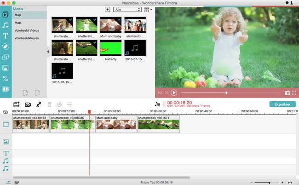Viewport: 299px width, 185px height.
Task: Open the Filters icon in sidebar
Action: 6,46
